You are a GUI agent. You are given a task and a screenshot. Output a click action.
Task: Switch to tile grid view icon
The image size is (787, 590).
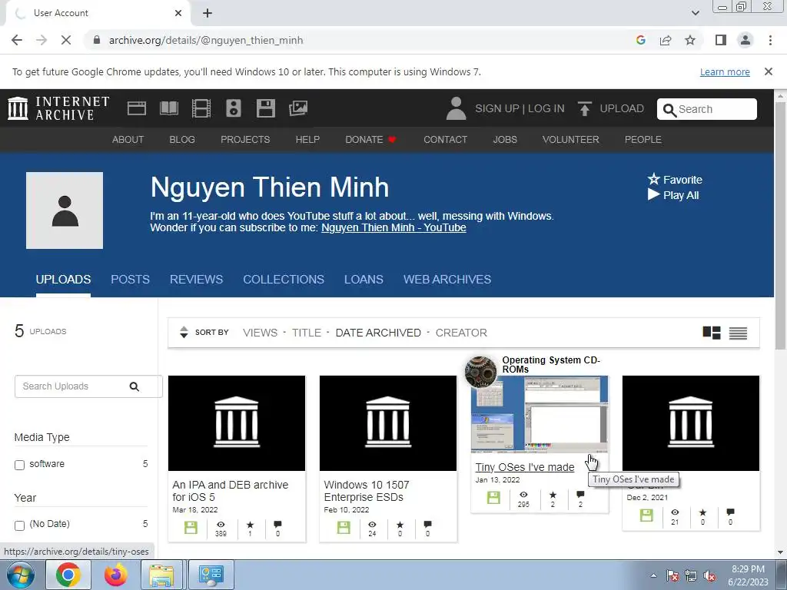pos(712,333)
